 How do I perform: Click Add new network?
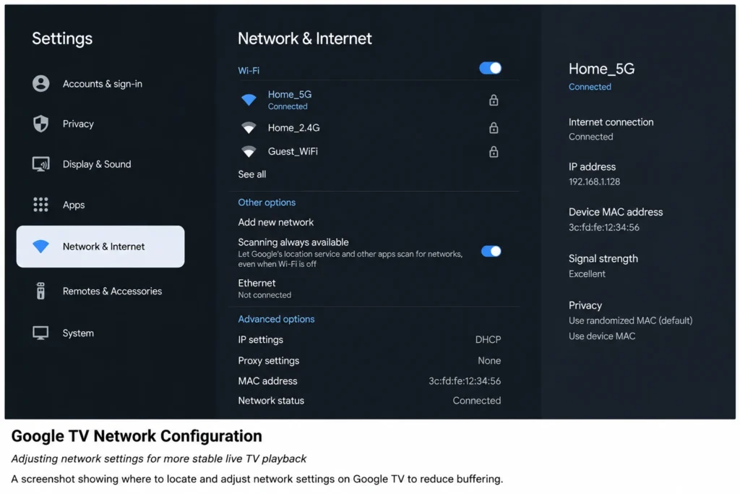pyautogui.click(x=275, y=222)
